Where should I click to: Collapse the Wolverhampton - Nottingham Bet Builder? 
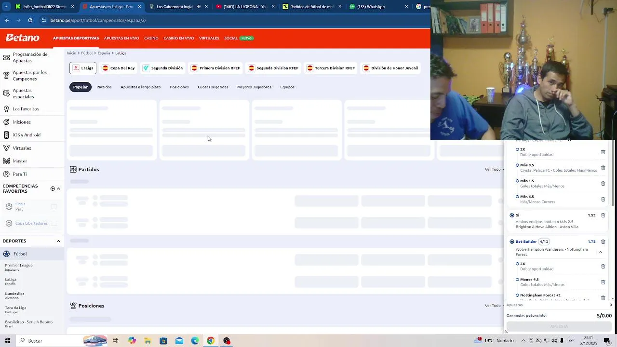[x=601, y=252]
